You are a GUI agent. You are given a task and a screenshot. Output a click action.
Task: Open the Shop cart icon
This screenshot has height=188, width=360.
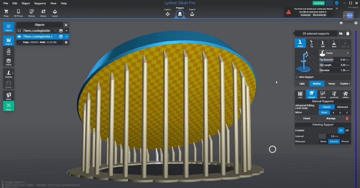[6, 13]
